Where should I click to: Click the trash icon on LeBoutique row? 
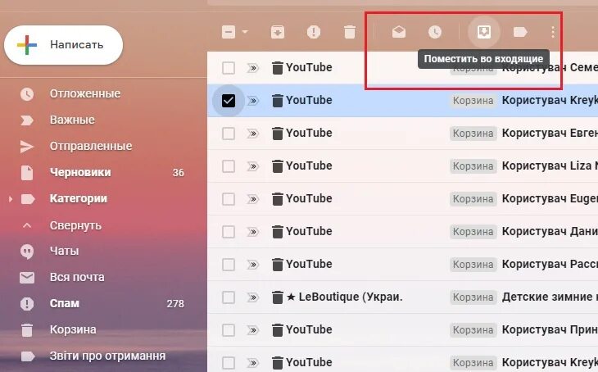point(277,297)
